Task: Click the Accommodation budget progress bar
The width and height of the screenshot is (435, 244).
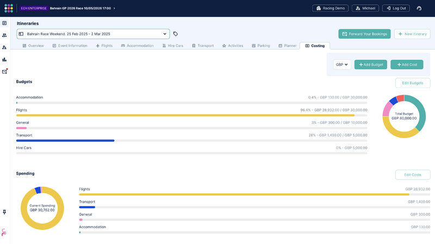Action: click(x=192, y=103)
